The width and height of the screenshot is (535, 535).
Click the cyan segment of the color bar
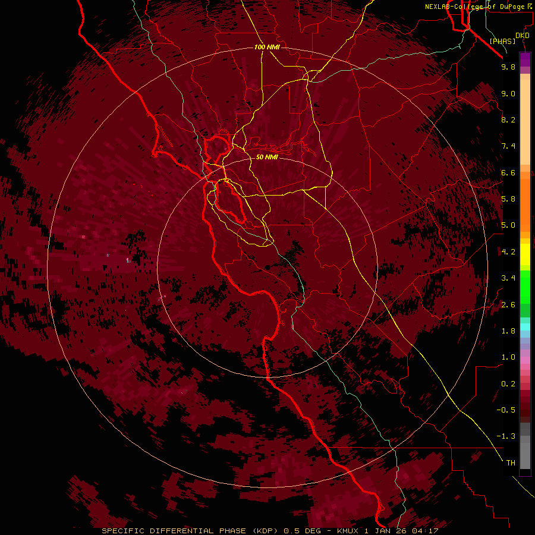(x=525, y=327)
